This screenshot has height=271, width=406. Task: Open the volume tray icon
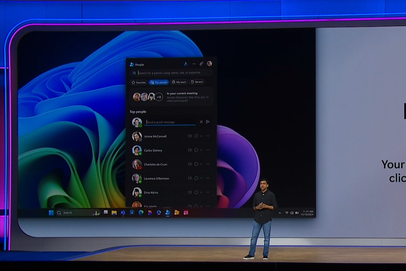coord(292,213)
